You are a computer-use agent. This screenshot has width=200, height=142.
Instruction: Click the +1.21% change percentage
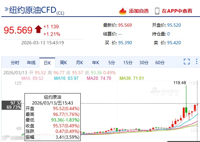point(52,34)
